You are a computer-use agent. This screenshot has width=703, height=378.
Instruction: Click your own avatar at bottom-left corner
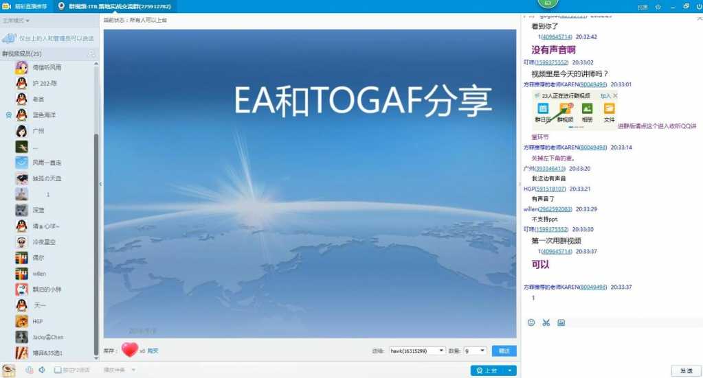tap(8, 370)
